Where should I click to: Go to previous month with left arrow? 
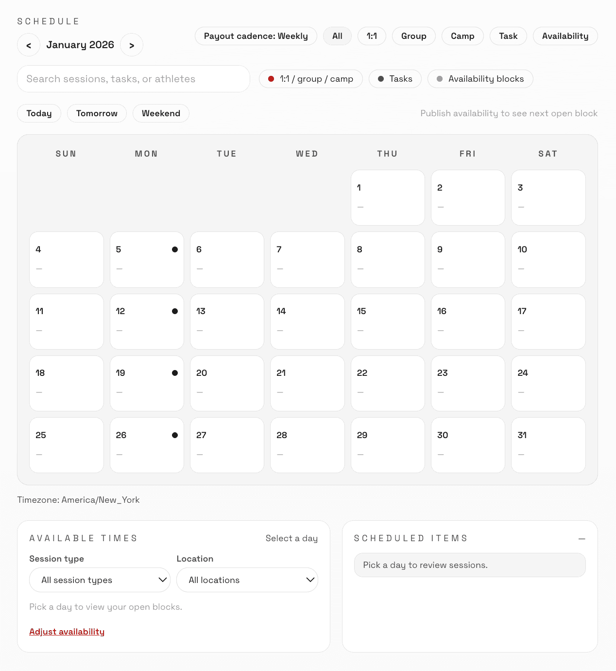point(29,45)
